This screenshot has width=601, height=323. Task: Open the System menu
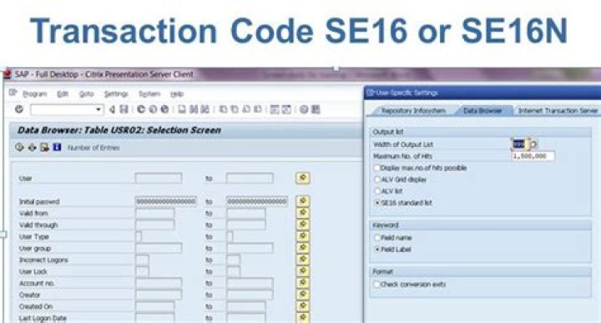(149, 93)
